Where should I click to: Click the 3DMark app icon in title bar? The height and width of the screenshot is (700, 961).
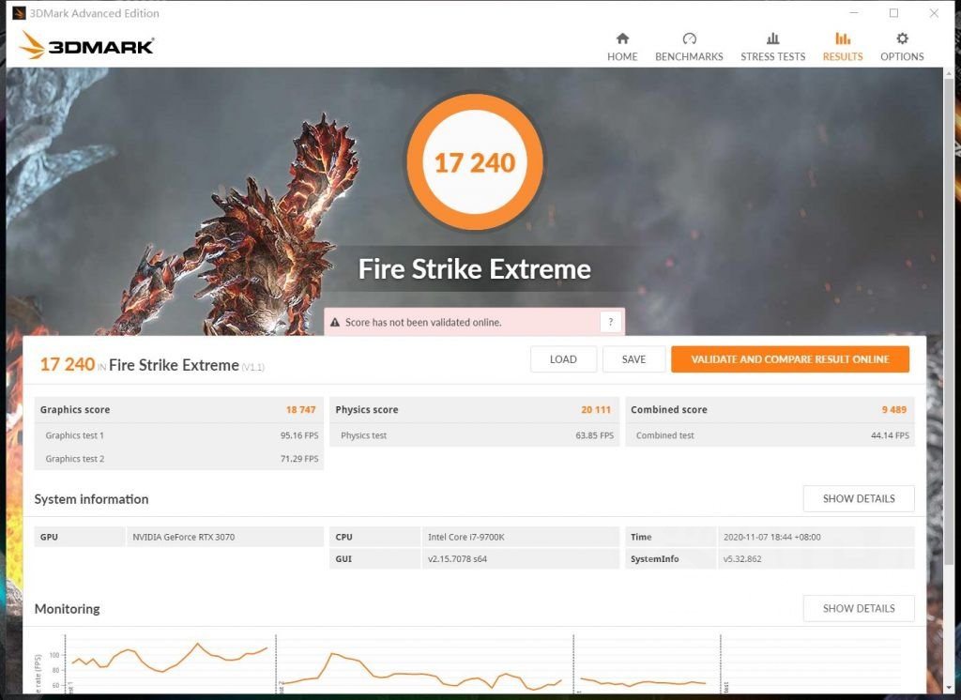pos(19,13)
